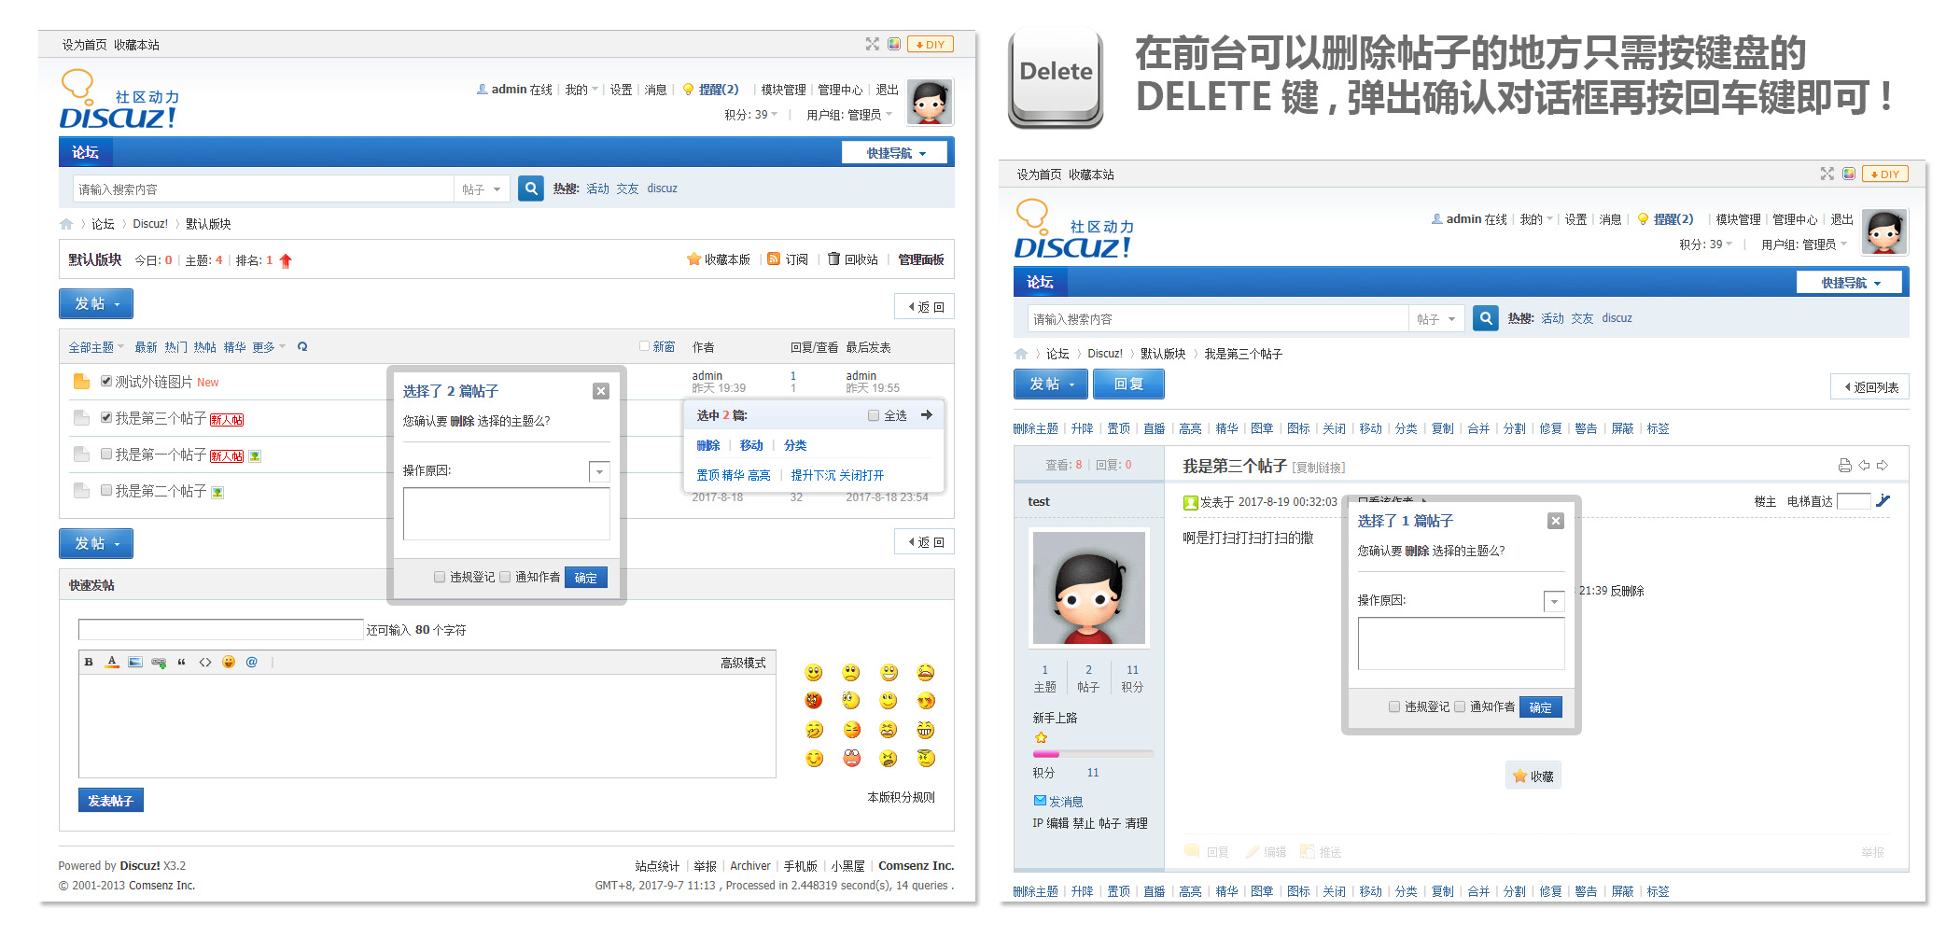Click the image attachment icon after 我是第一个帖子
The image size is (1960, 937).
pyautogui.click(x=255, y=456)
